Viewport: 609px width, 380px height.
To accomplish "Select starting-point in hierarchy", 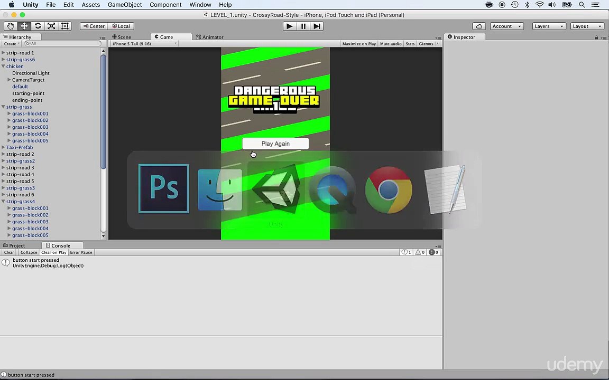I will click(x=29, y=93).
